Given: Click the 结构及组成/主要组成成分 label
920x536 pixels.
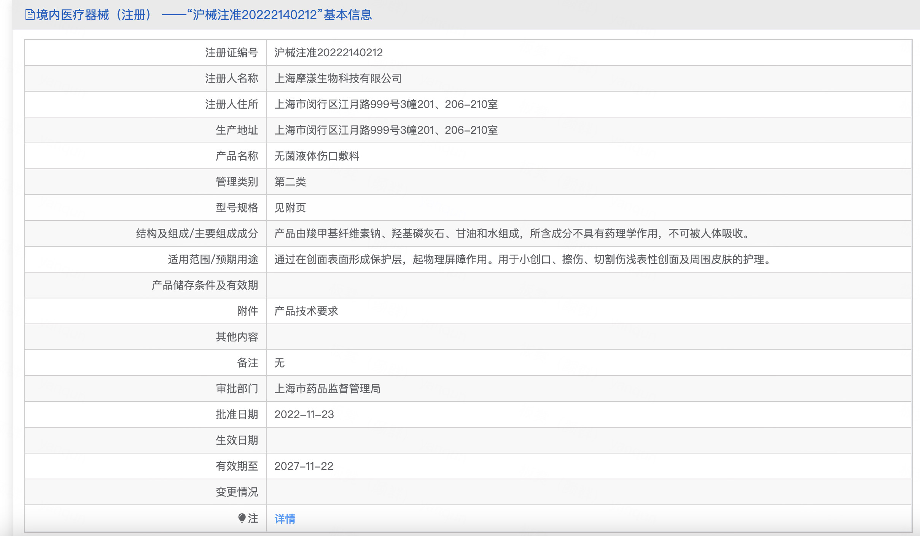Looking at the screenshot, I should (x=197, y=233).
